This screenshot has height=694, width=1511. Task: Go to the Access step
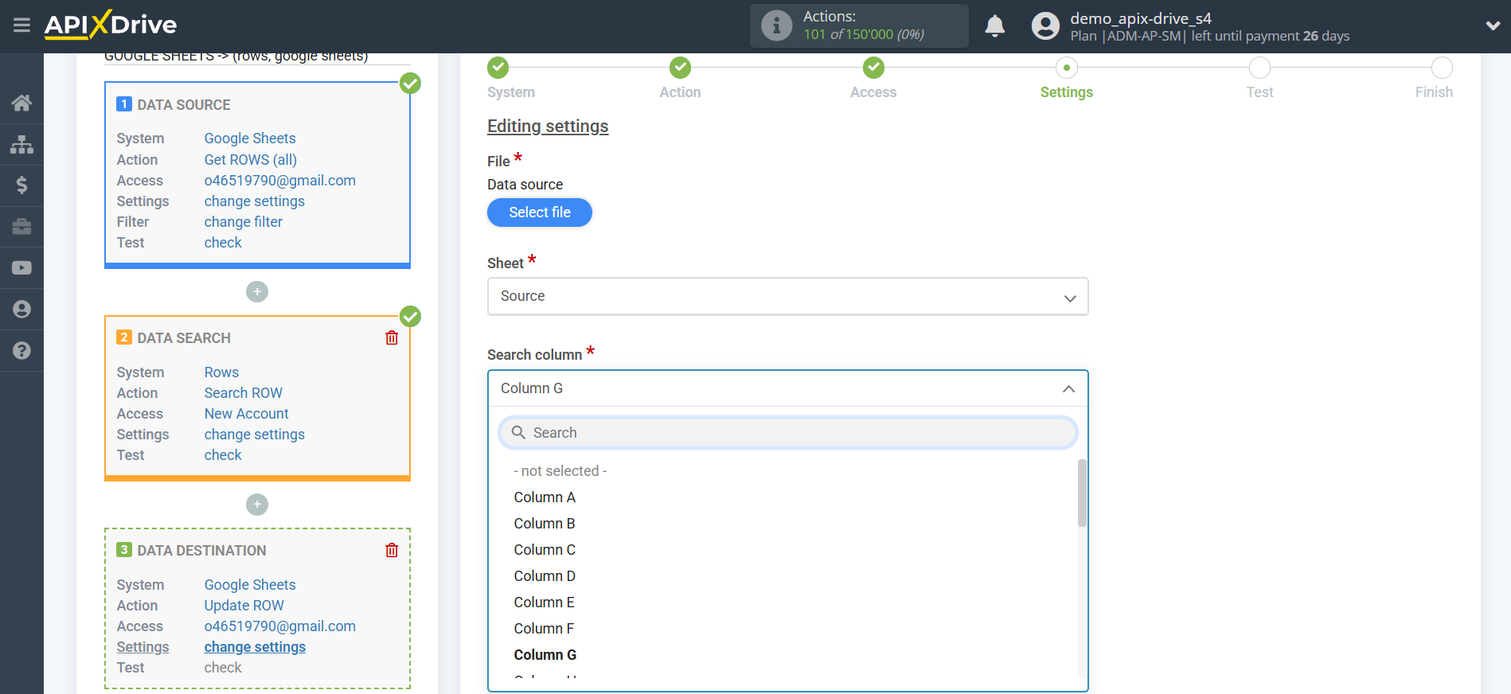(x=873, y=68)
